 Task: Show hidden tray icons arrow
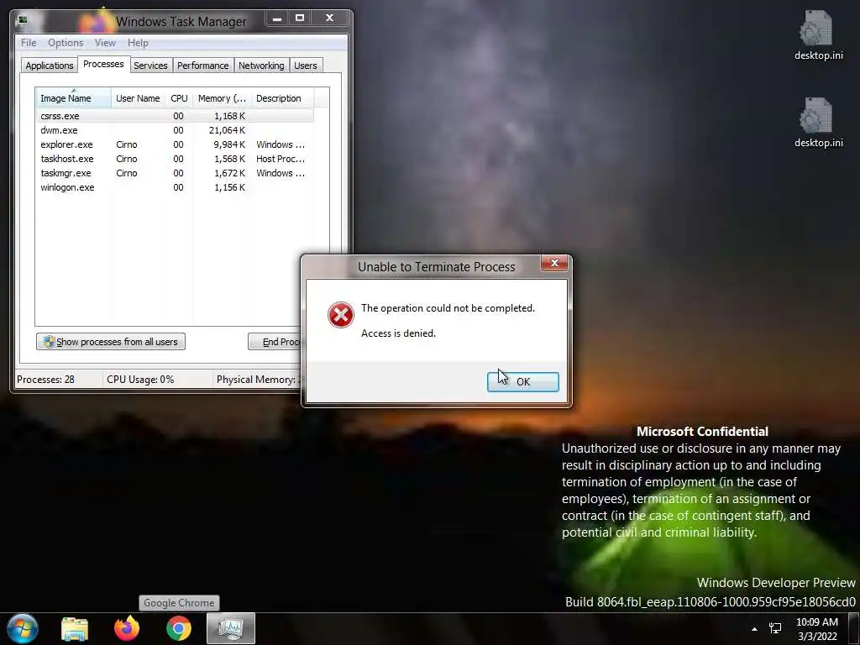tap(755, 629)
